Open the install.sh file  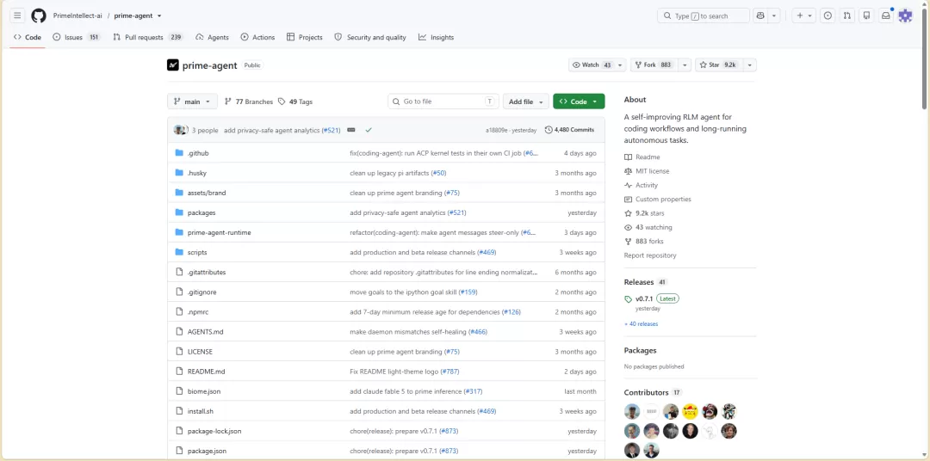tap(200, 411)
